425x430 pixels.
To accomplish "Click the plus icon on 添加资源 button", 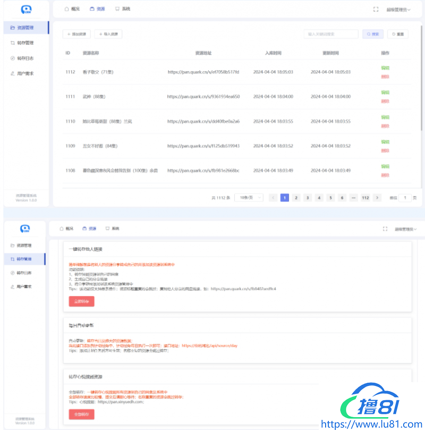I will click(x=67, y=34).
